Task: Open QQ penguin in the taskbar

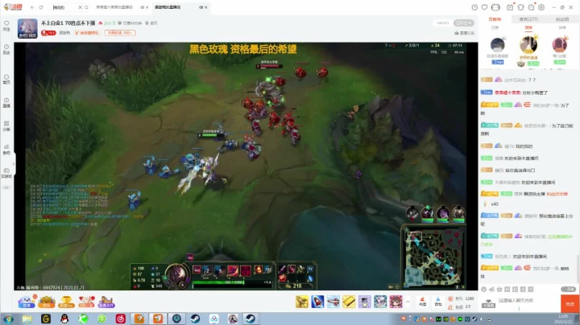Action: 64,319
